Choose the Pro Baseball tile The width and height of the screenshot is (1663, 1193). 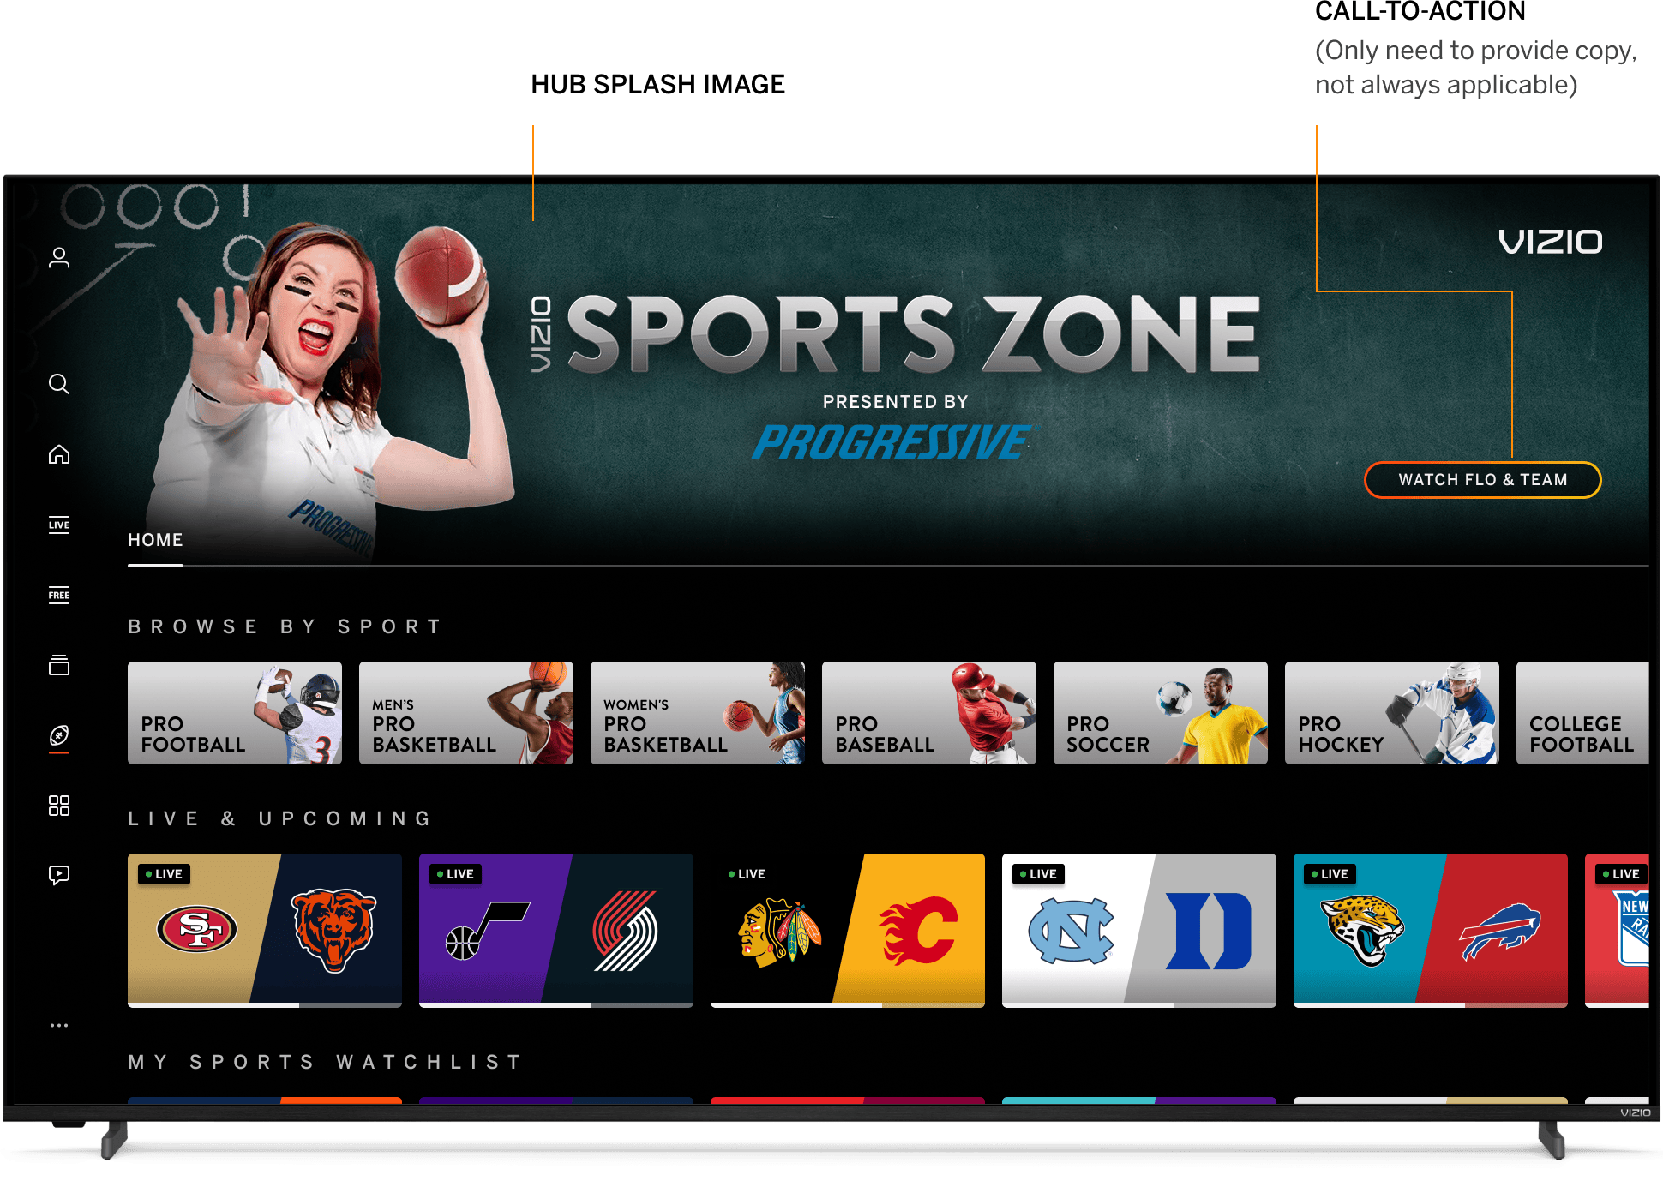click(x=929, y=713)
